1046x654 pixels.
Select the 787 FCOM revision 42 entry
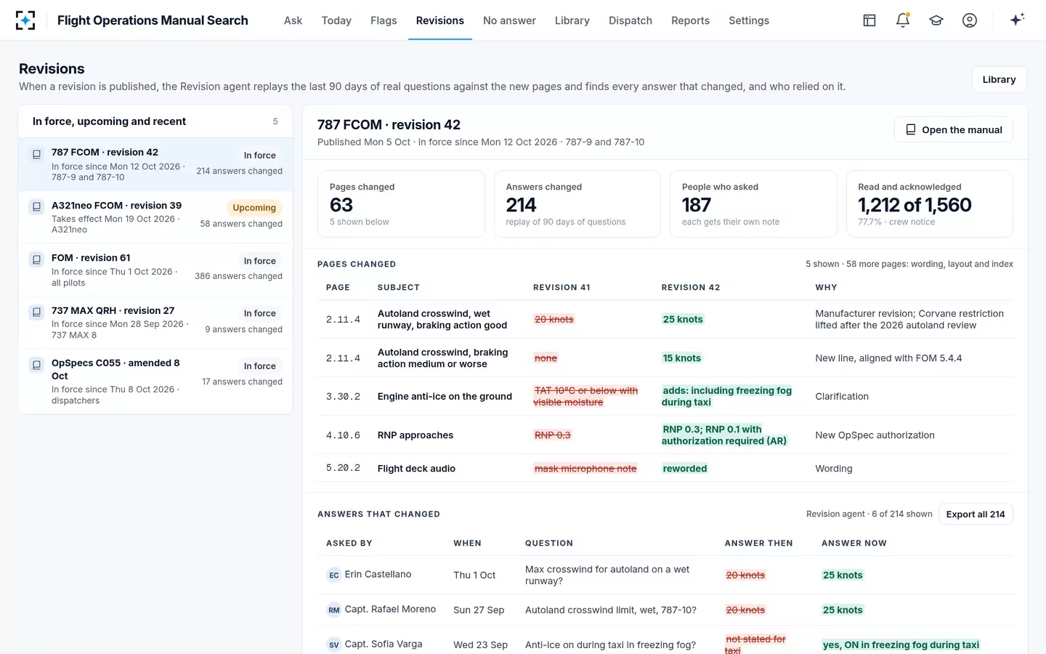[155, 164]
